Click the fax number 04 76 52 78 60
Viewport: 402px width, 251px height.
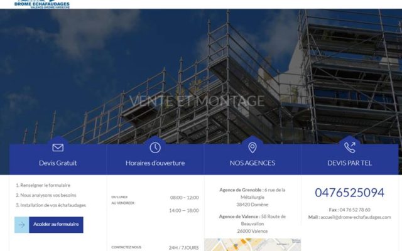(355, 210)
